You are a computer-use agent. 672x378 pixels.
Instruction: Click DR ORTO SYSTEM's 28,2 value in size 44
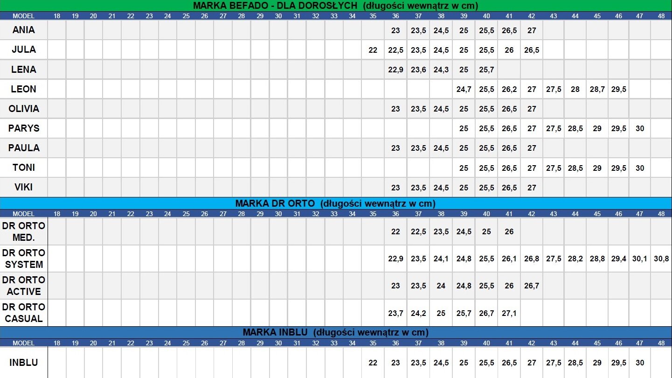click(x=575, y=259)
